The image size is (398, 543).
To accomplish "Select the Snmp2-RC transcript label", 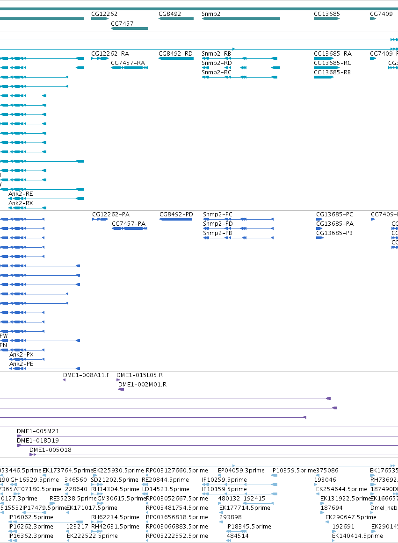I will tap(217, 72).
